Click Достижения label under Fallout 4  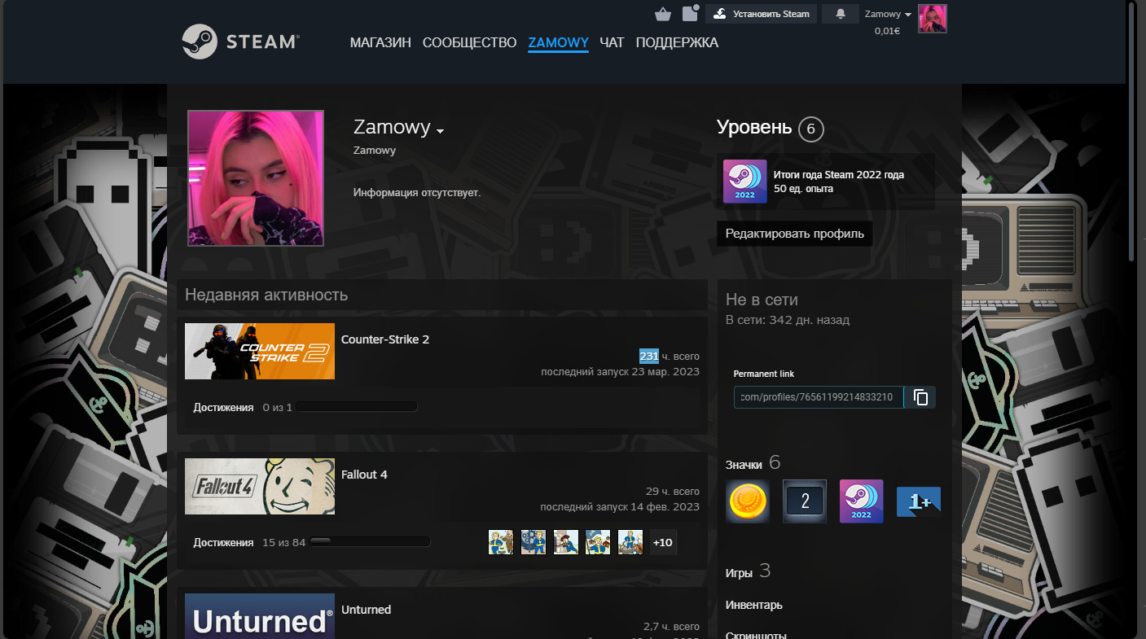click(x=224, y=542)
